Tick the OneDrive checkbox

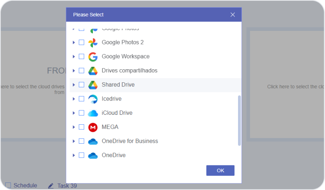click(81, 155)
